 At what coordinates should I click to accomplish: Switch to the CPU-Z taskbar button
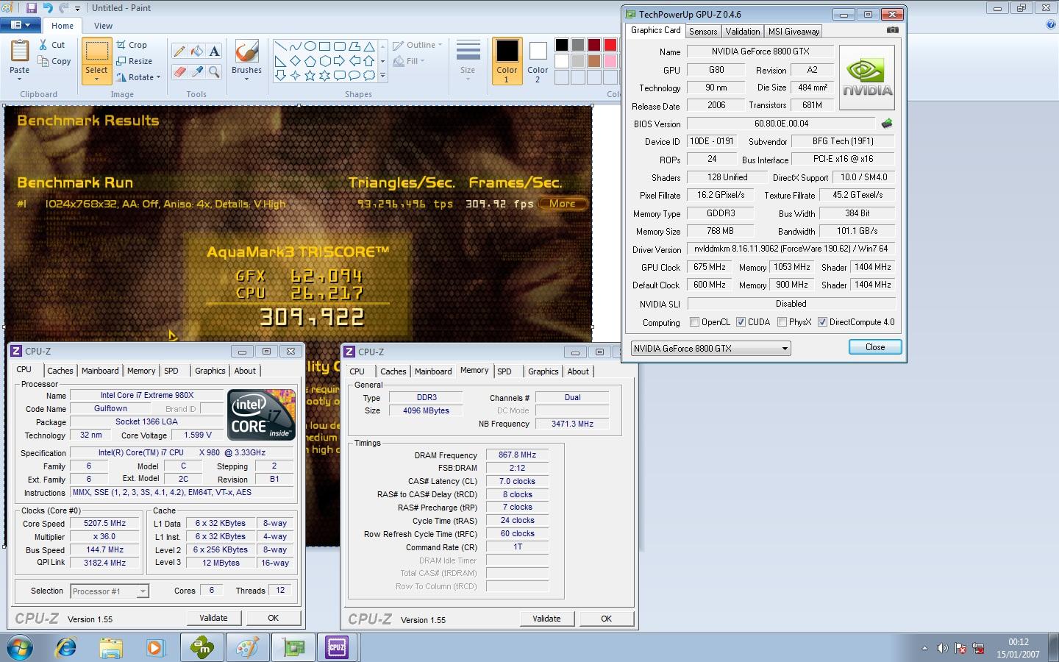(338, 647)
